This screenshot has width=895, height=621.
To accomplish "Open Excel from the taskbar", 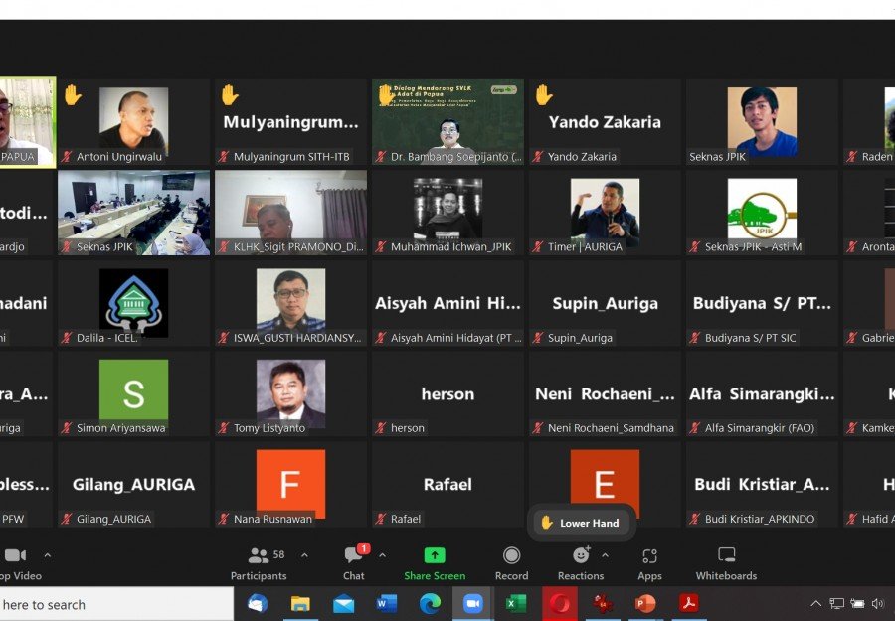I will point(516,604).
